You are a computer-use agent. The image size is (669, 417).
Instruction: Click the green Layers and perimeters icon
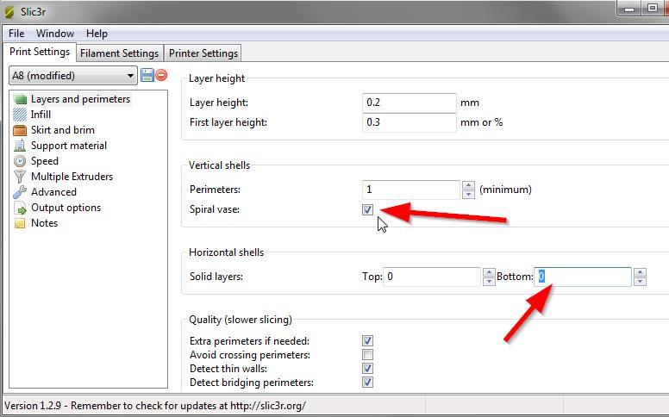pyautogui.click(x=20, y=99)
